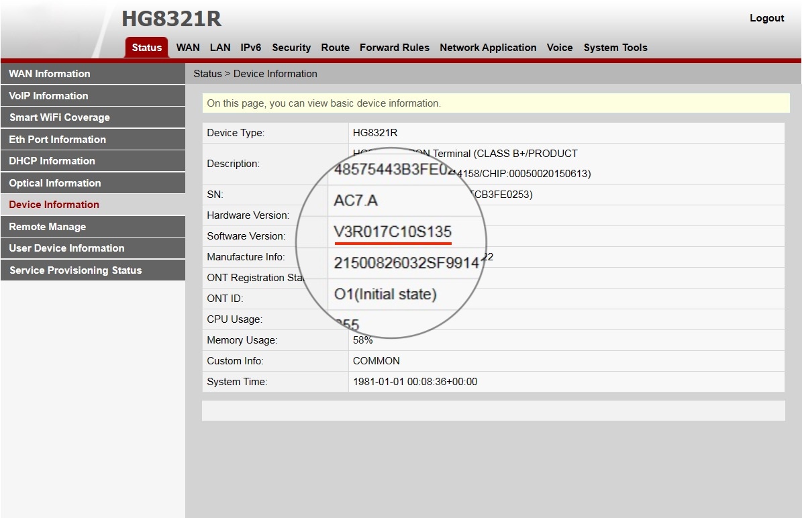This screenshot has height=518, width=802.
Task: Click the 'Software Version:' label
Action: pos(246,236)
